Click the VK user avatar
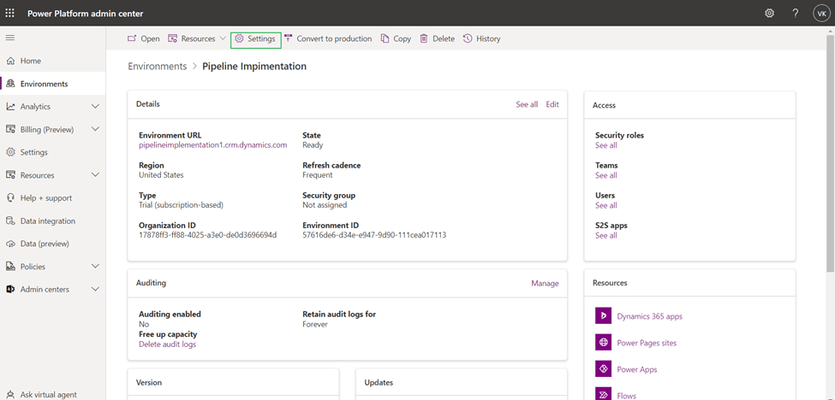835x400 pixels. [820, 14]
